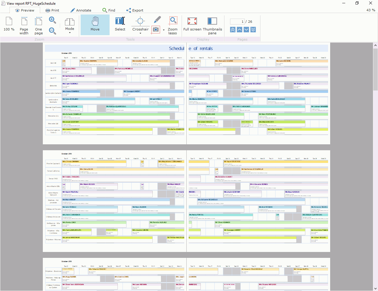
Task: Fit report to Page width
Action: coord(24,26)
